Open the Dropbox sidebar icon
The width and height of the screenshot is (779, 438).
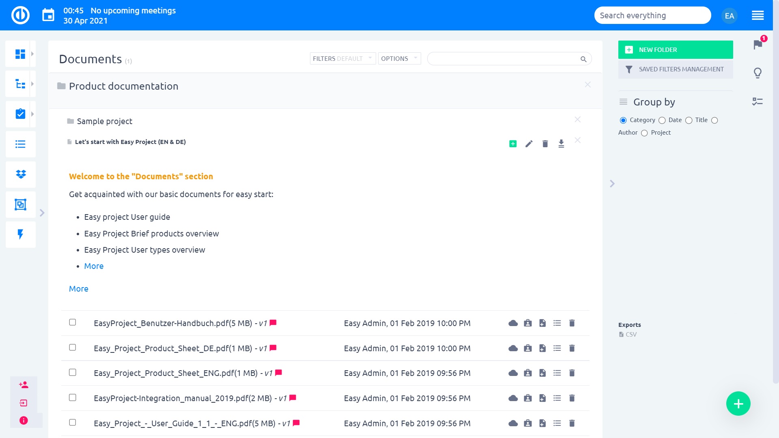(x=20, y=174)
